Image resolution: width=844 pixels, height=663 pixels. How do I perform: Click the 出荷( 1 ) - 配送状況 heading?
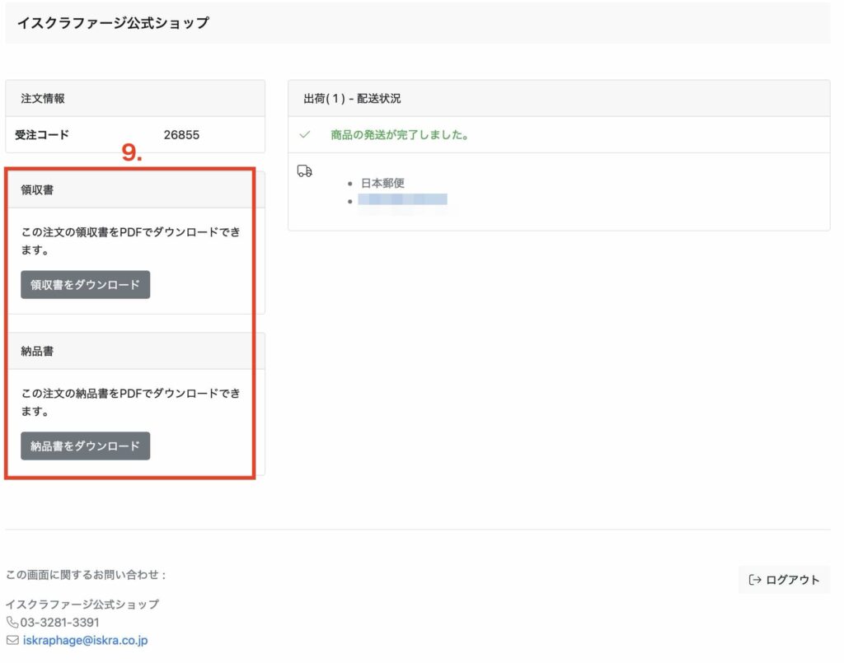[352, 98]
